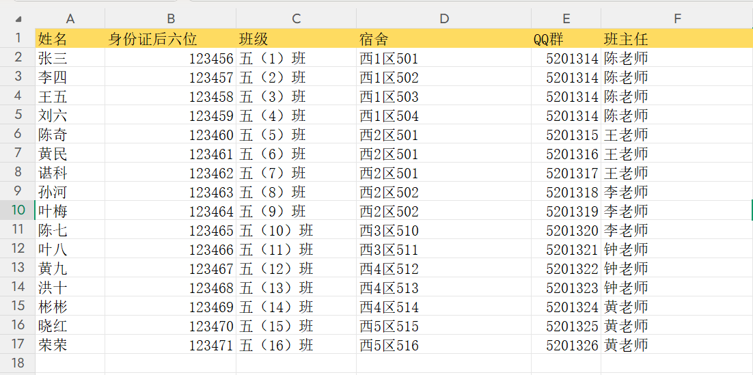The width and height of the screenshot is (753, 375).
Task: Select the cell with name 陈七
Action: click(x=70, y=230)
